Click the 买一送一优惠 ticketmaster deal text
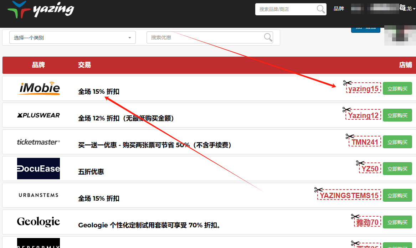 [x=155, y=145]
